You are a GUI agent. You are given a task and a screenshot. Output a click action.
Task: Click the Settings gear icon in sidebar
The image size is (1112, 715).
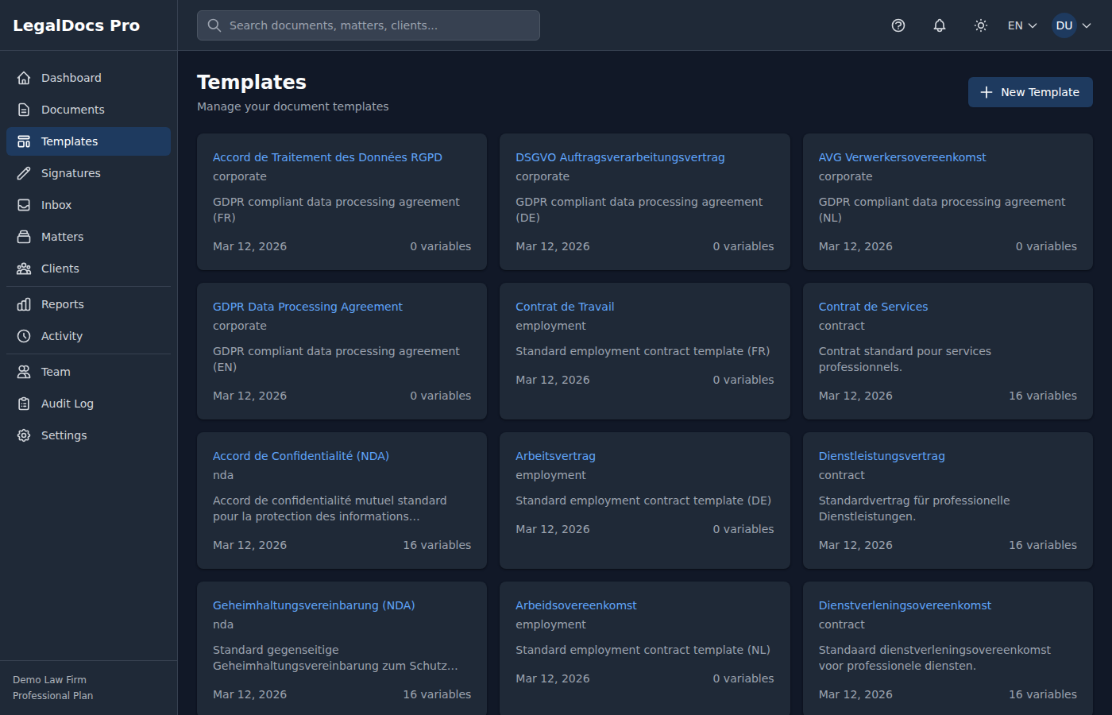click(24, 435)
